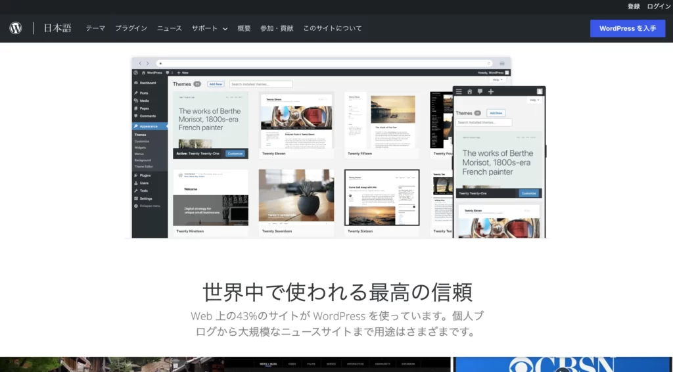Go to the プラグイン page

point(131,28)
